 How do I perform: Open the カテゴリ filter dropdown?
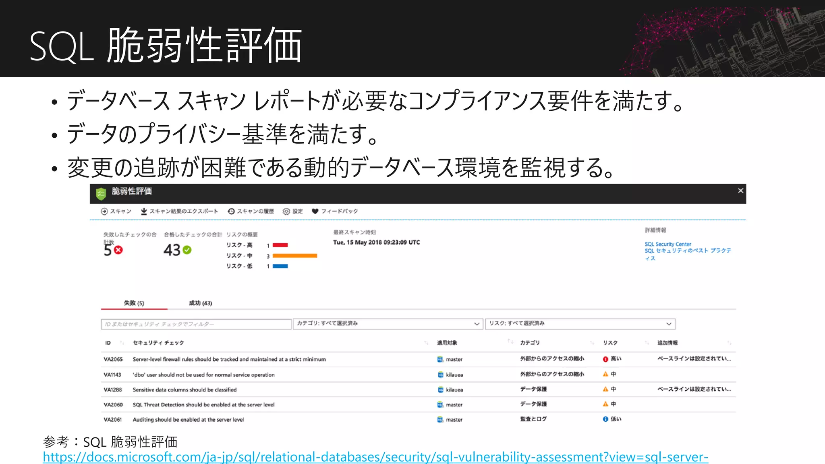click(388, 324)
